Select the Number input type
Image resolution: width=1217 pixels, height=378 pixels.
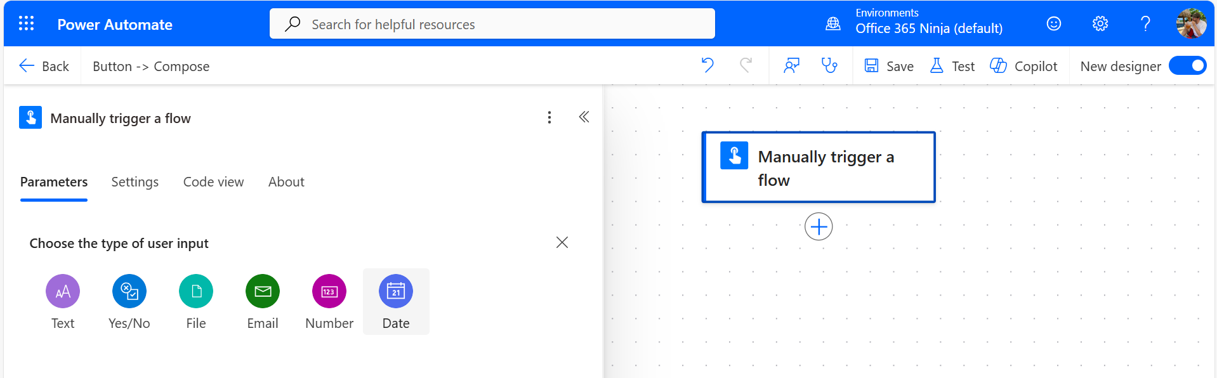[x=329, y=302]
